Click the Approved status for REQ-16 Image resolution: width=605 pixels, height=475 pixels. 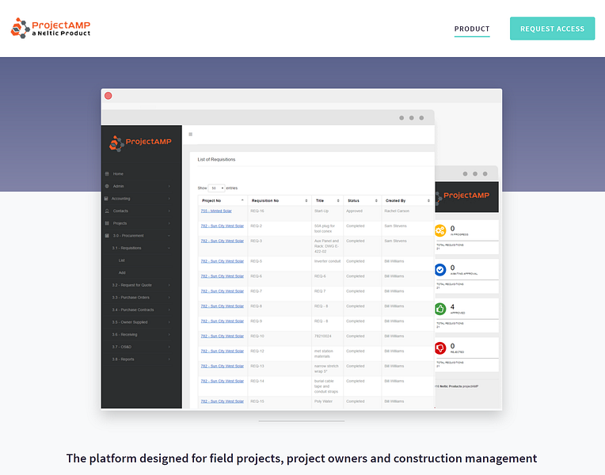pyautogui.click(x=354, y=211)
